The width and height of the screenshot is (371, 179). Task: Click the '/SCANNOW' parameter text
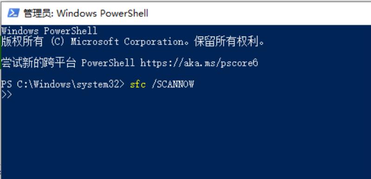click(173, 84)
